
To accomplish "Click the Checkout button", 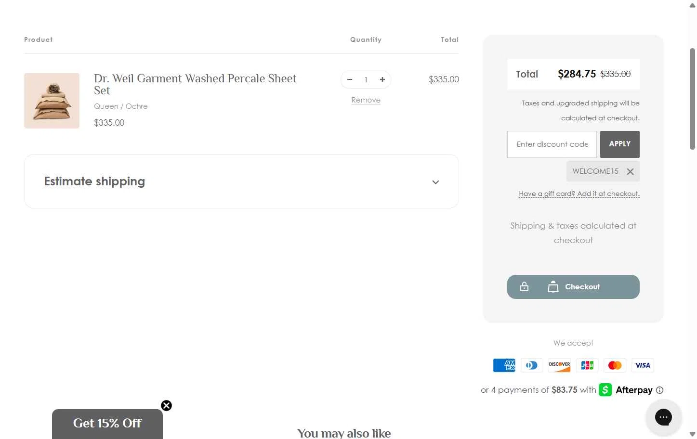I will (x=573, y=287).
